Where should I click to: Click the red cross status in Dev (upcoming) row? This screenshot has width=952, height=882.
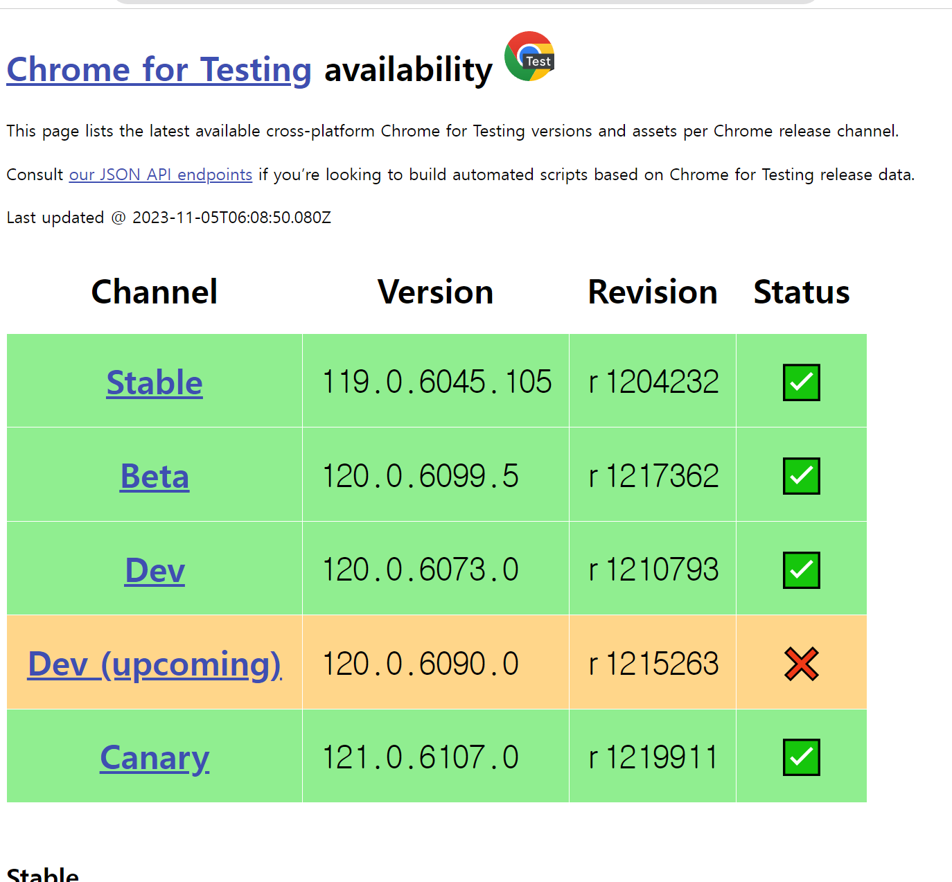tap(802, 664)
